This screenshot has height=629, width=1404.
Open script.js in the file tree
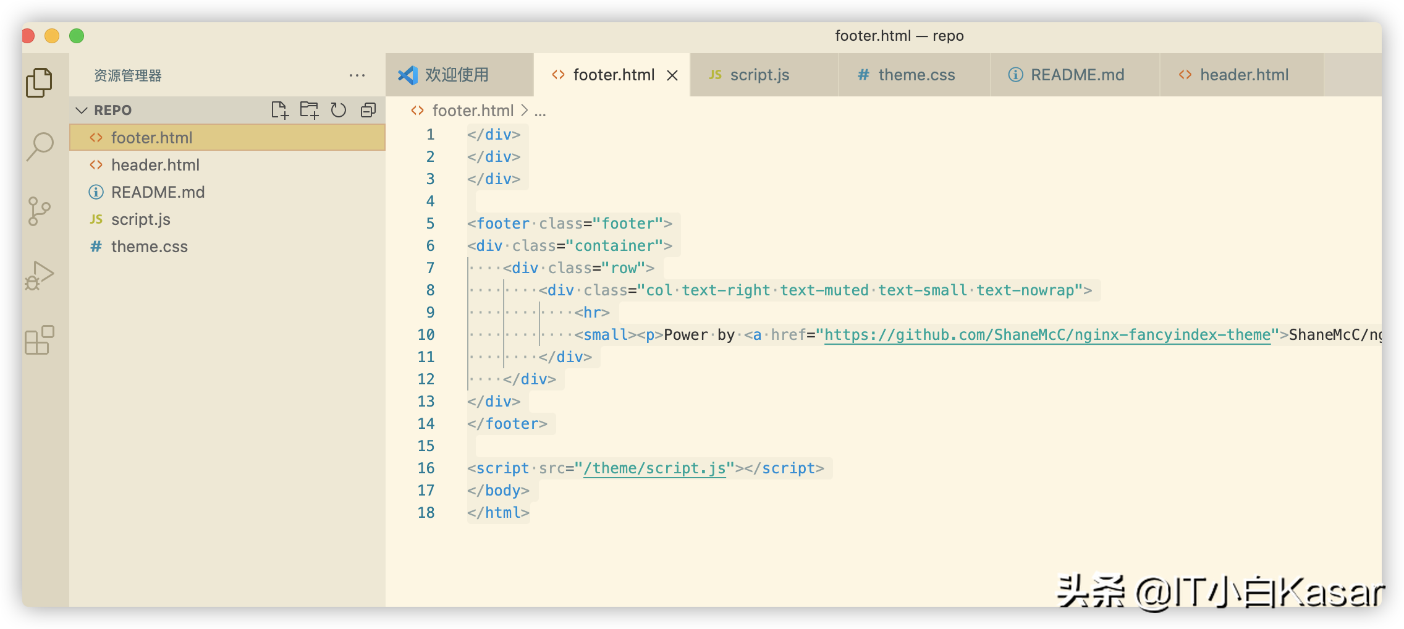(227, 219)
